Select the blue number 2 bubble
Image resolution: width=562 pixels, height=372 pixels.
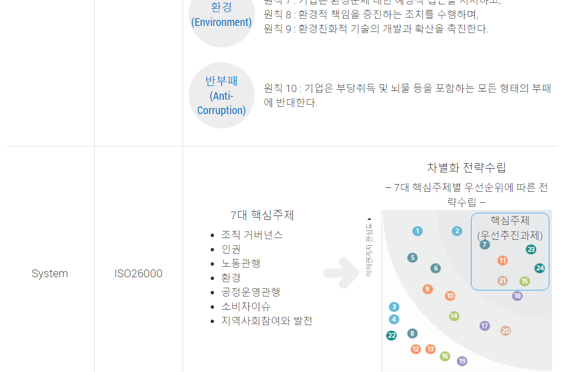[457, 231]
